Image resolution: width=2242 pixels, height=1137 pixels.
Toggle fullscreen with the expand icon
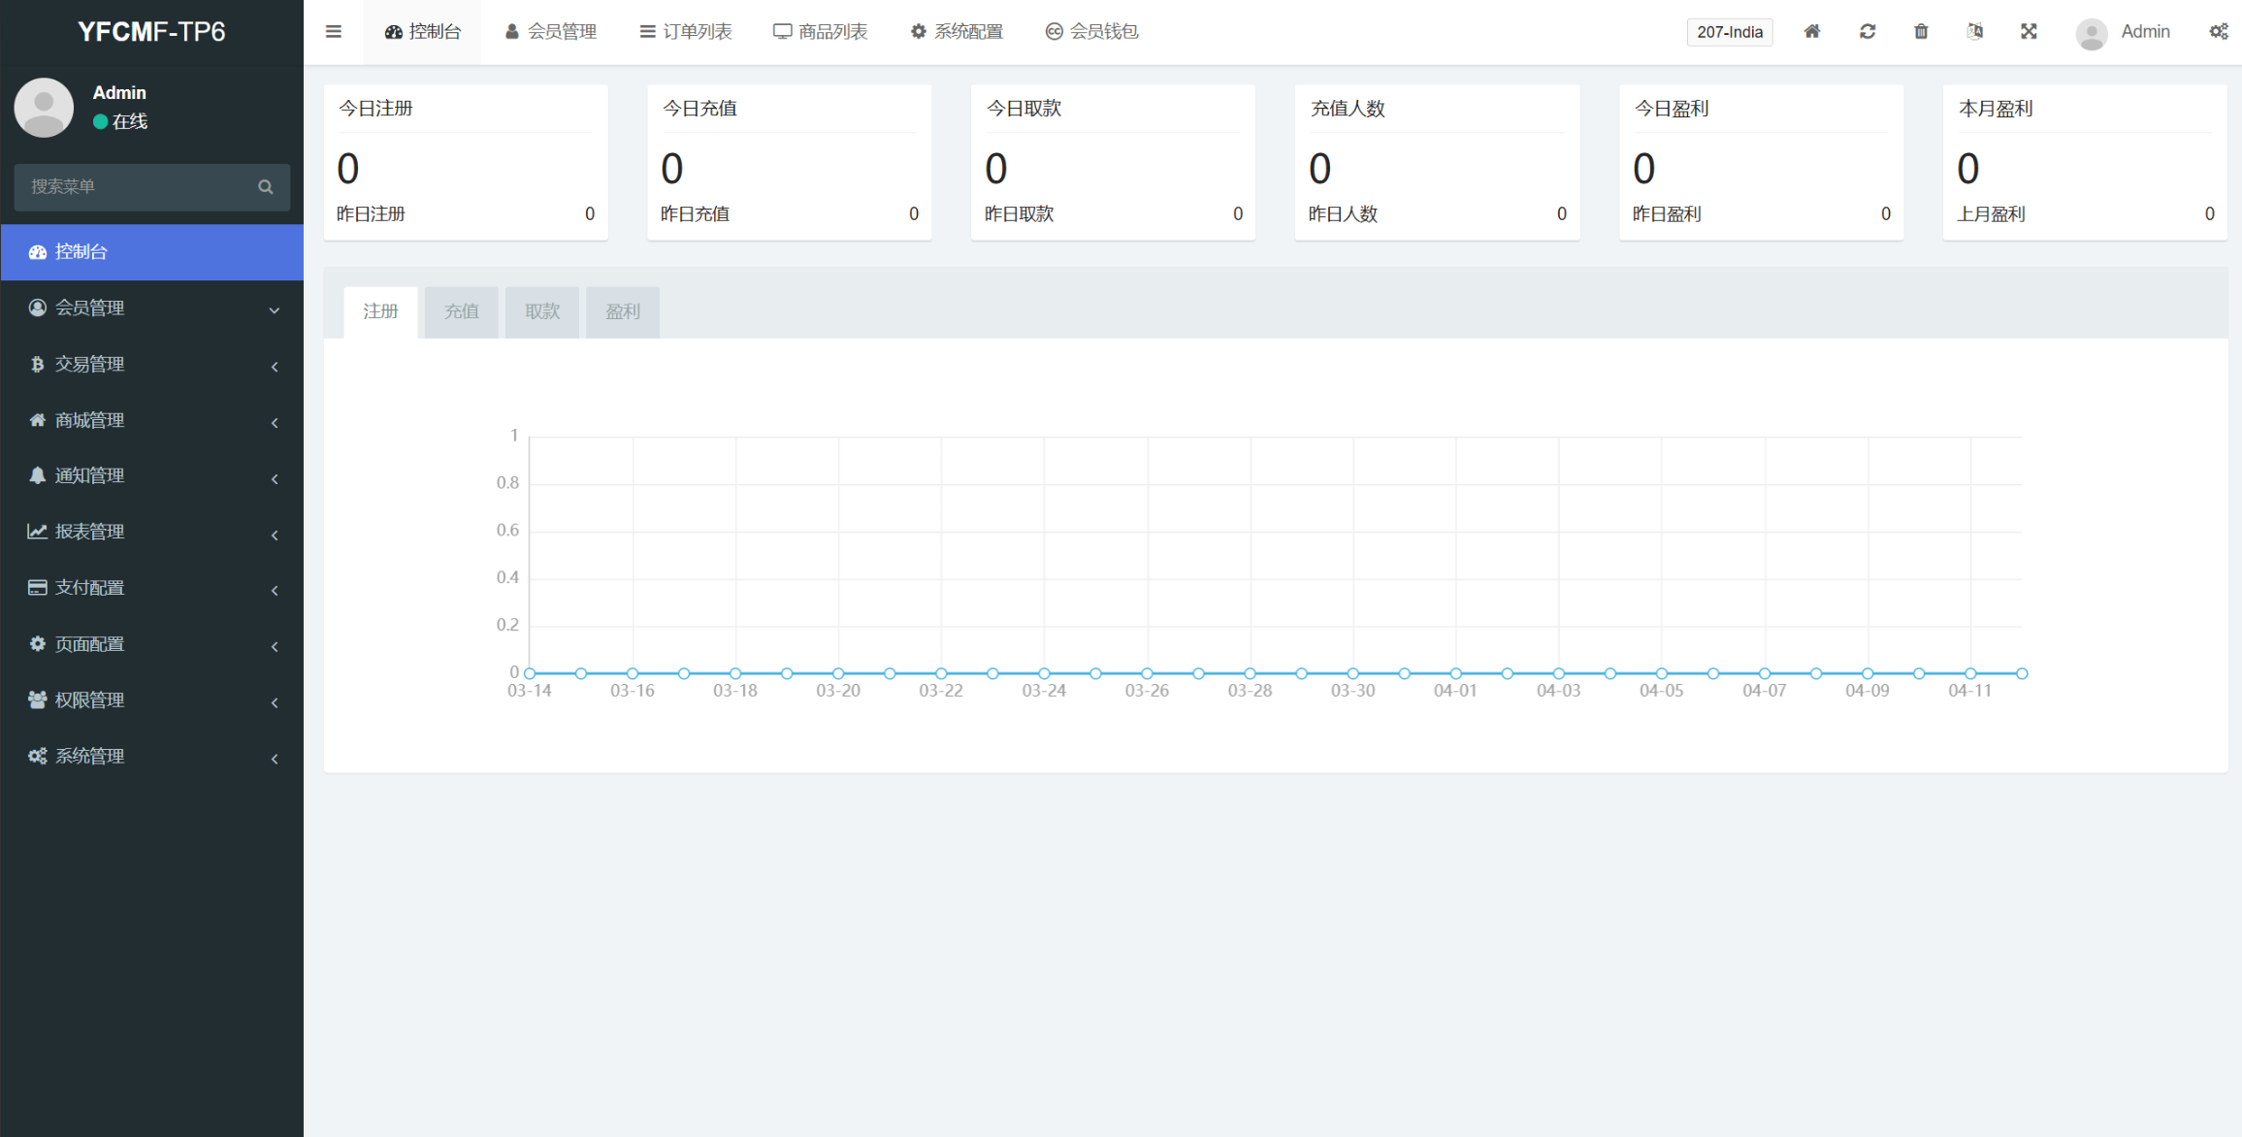point(2029,32)
